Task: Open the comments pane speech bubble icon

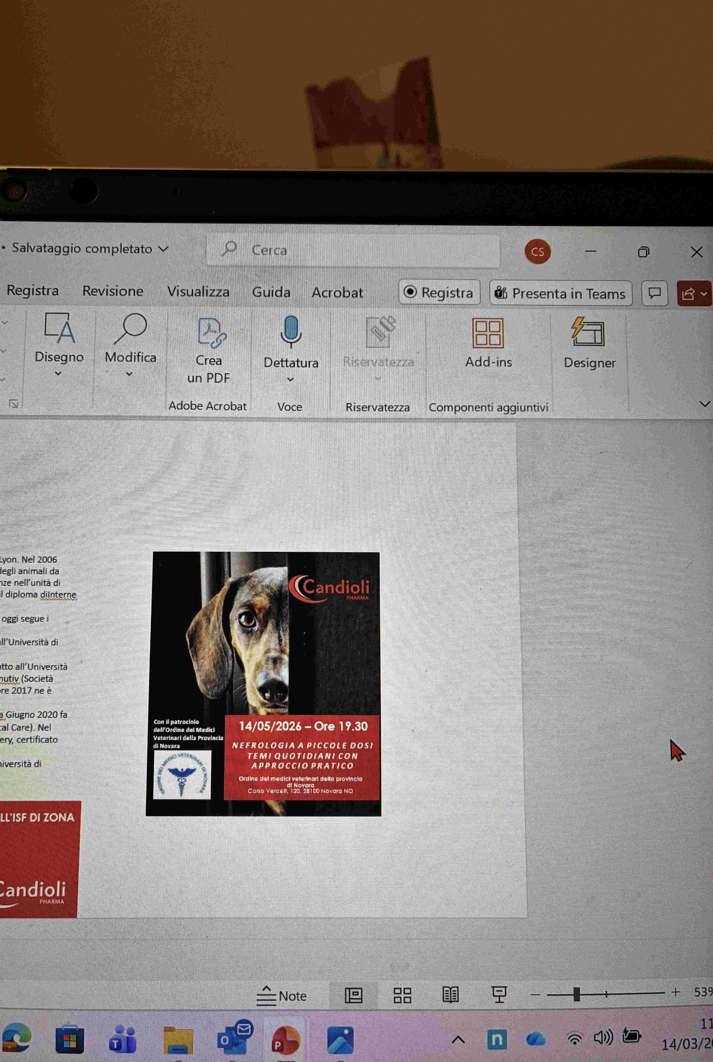Action: [x=654, y=293]
